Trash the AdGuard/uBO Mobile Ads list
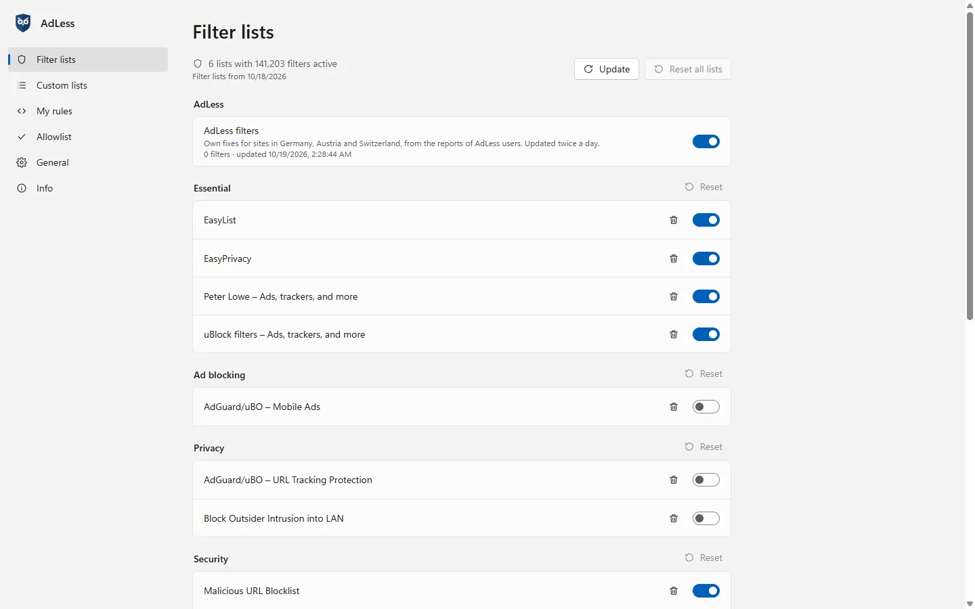 tap(674, 407)
